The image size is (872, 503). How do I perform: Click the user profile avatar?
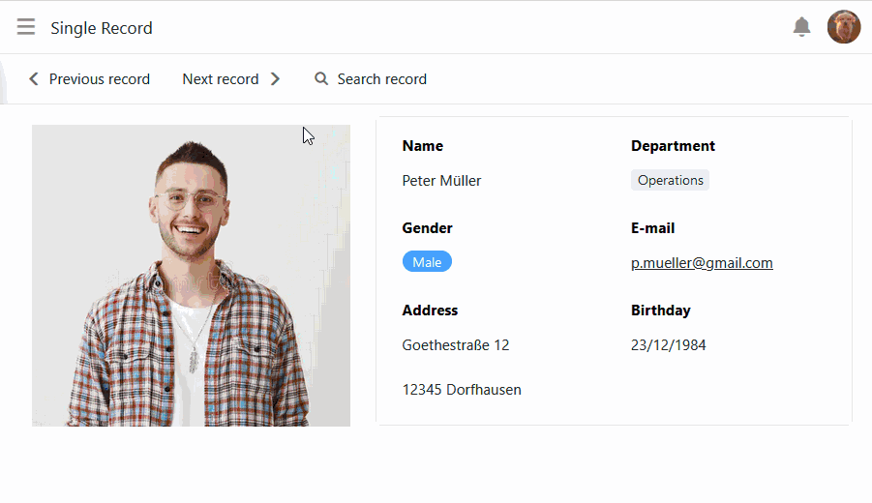[x=843, y=27]
